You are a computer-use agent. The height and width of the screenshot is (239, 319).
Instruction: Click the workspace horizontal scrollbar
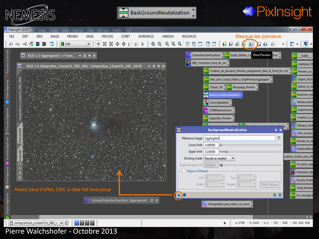click(145, 217)
